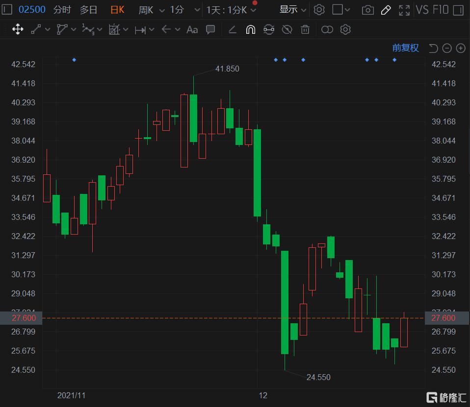Click the VS compare button
This screenshot has width=470, height=407.
(422, 10)
